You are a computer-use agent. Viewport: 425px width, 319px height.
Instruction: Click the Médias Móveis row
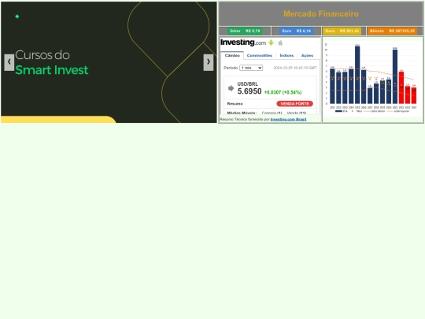click(x=270, y=113)
